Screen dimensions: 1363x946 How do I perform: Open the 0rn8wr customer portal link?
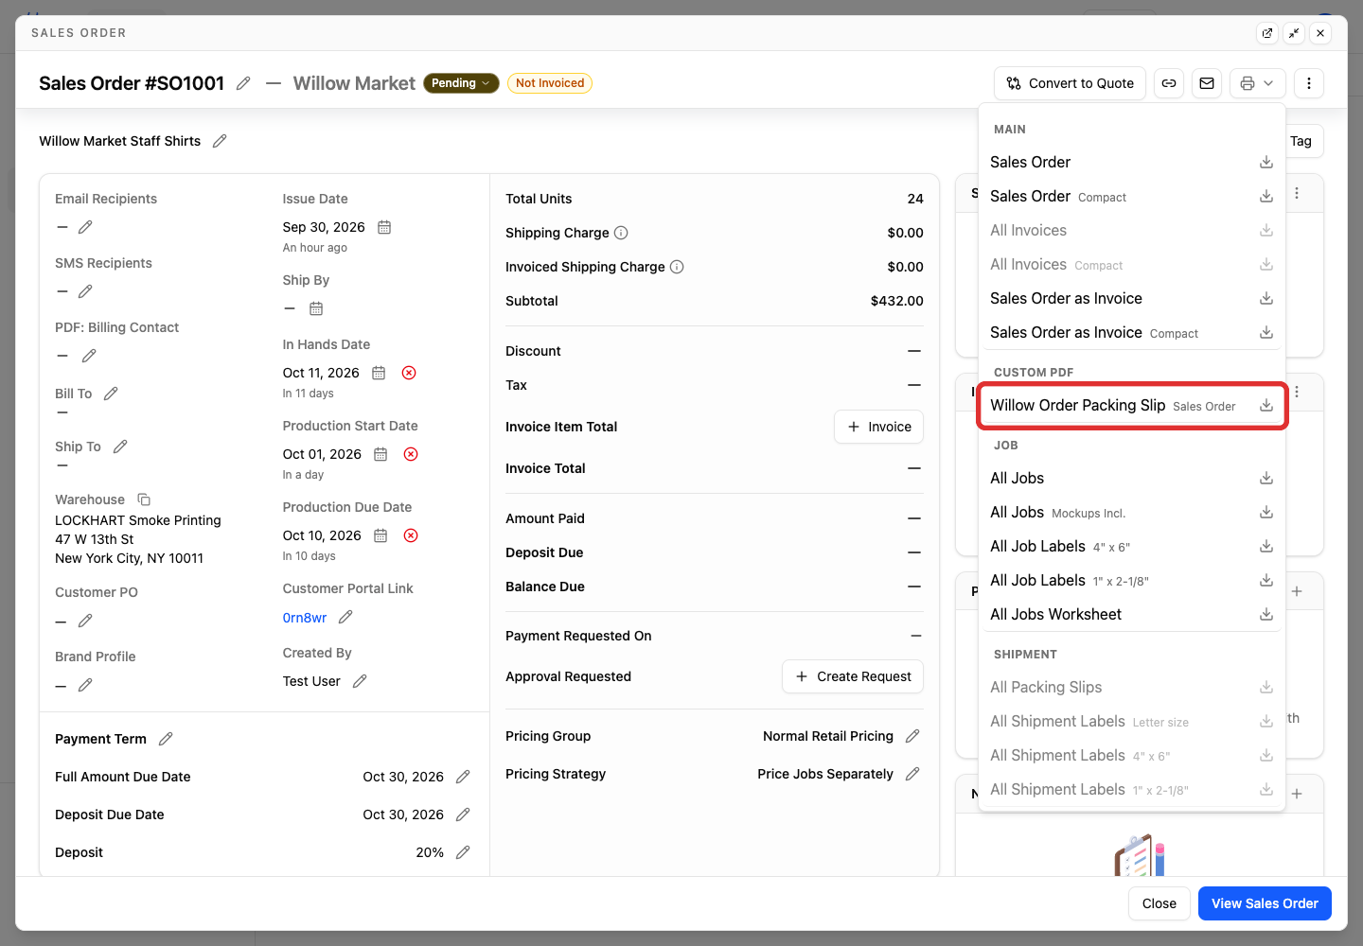click(x=305, y=618)
